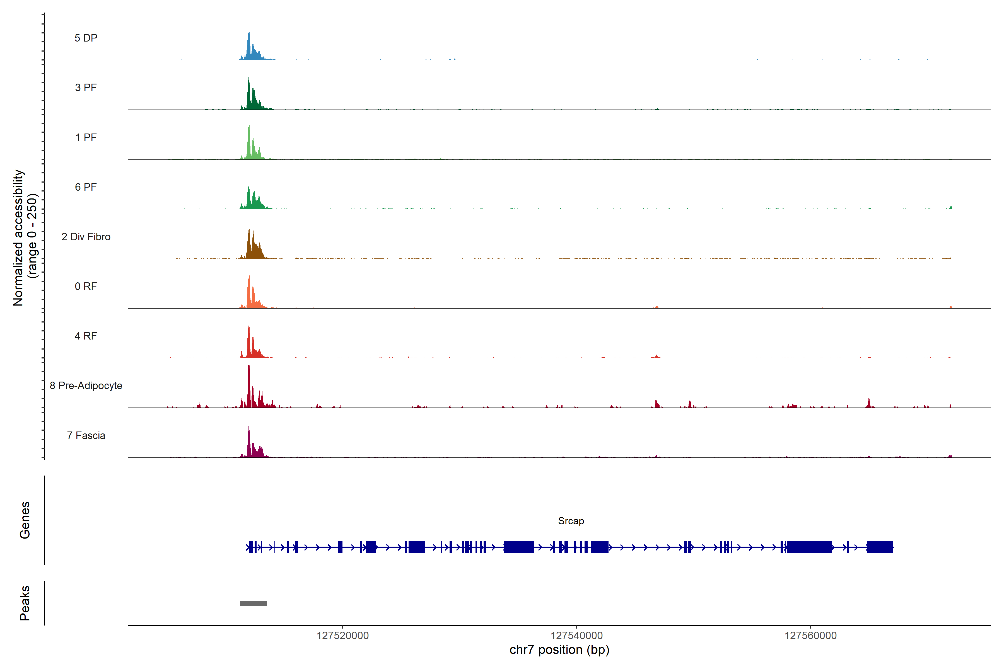Screen dimensions: 1004x669
Task: Click the Genes panel label
Action: coord(25,520)
